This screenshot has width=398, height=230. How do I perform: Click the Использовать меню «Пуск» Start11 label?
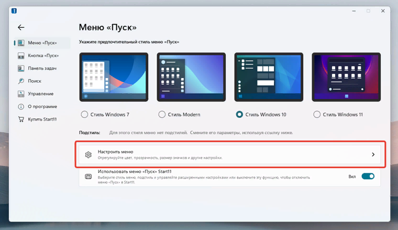pyautogui.click(x=135, y=172)
